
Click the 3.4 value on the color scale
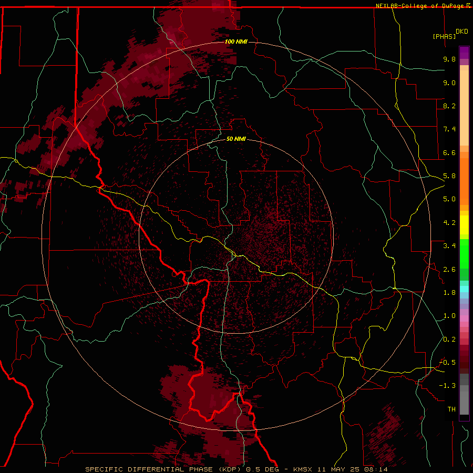[449, 246]
